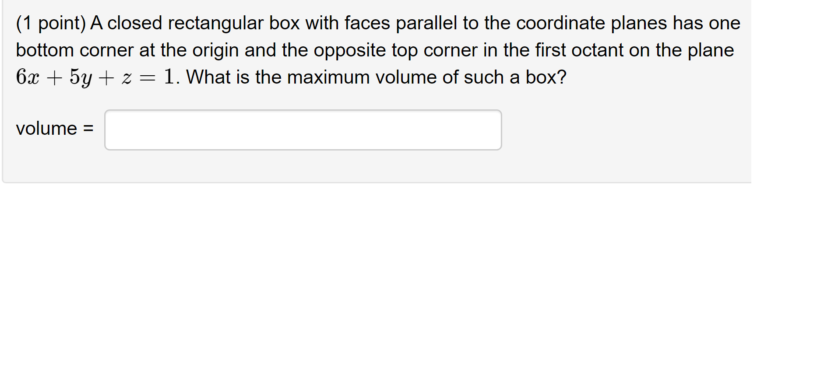Click the question mark ending the problem sentence

coord(563,77)
